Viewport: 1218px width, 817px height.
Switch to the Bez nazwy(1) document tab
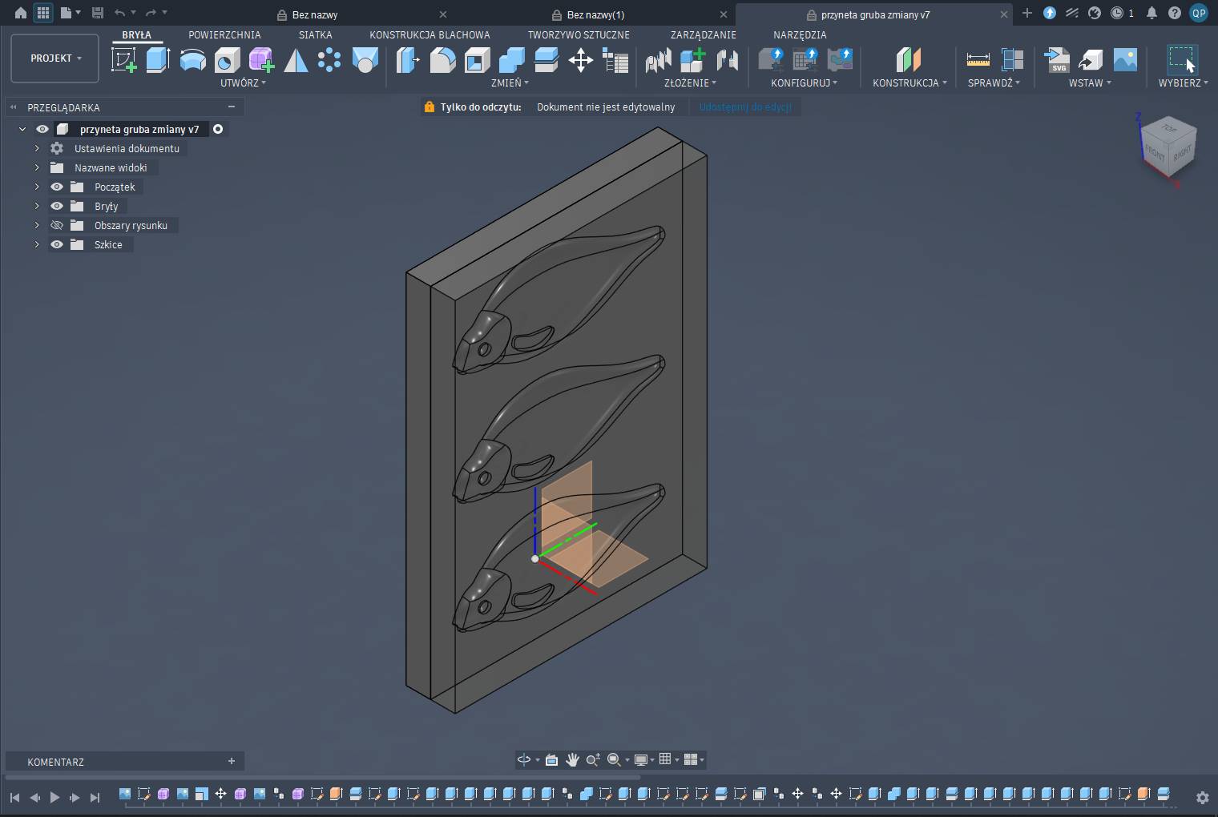tap(595, 14)
